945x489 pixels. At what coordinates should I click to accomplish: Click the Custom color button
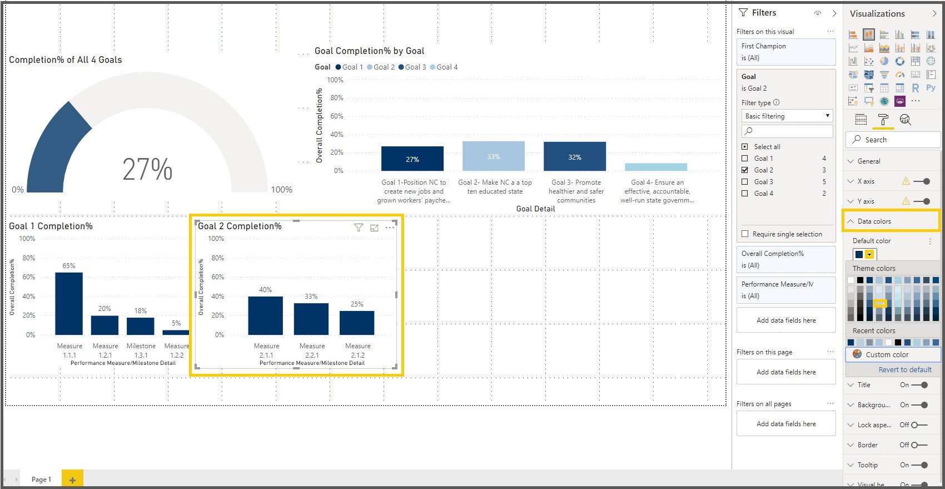pos(893,354)
